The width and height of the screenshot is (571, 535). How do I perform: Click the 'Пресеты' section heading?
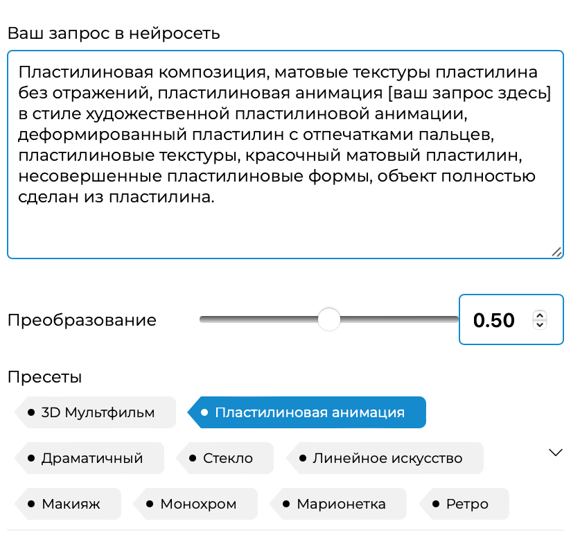pos(44,377)
